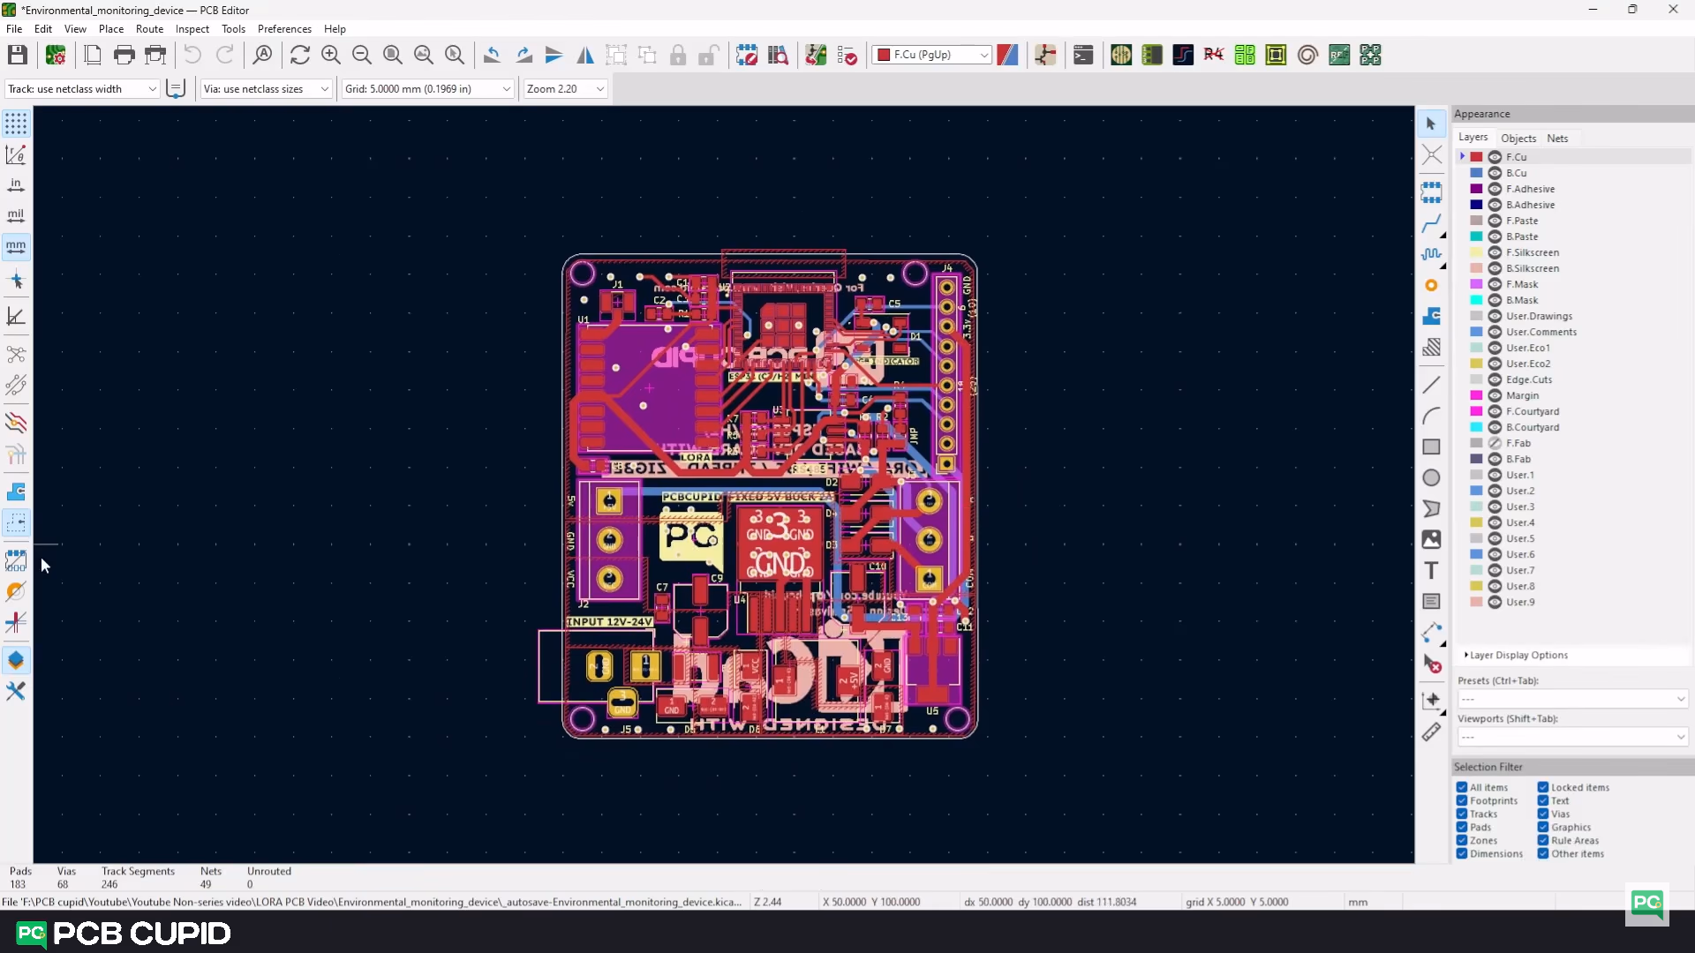
Task: Click the Save board icon
Action: [18, 56]
